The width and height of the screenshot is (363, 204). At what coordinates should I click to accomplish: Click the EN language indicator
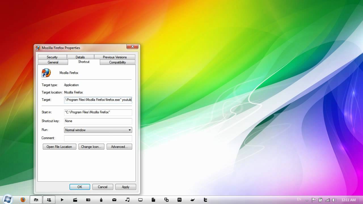click(x=299, y=199)
